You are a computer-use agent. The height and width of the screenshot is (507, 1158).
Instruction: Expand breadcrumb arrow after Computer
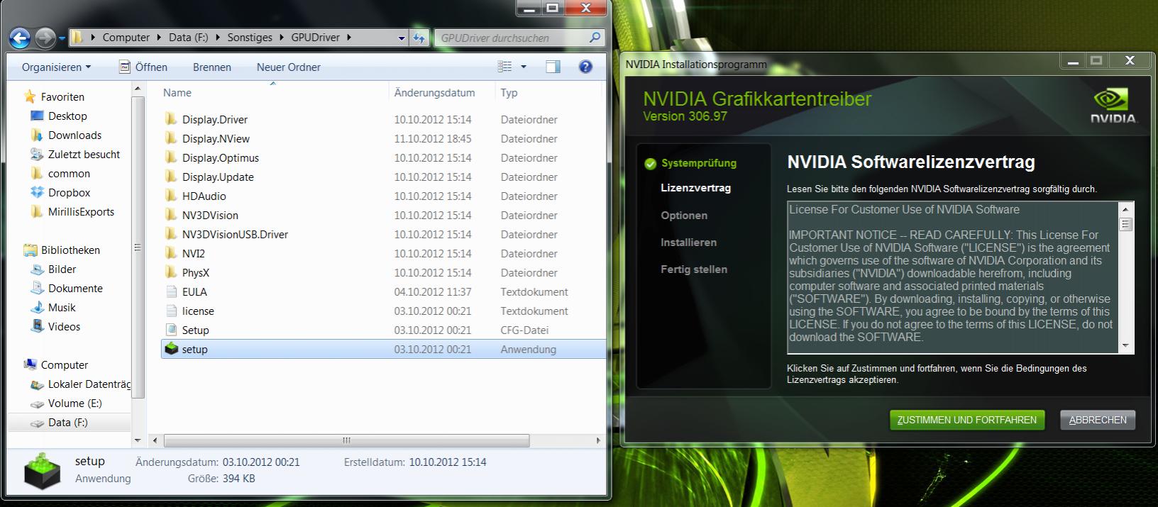[159, 38]
